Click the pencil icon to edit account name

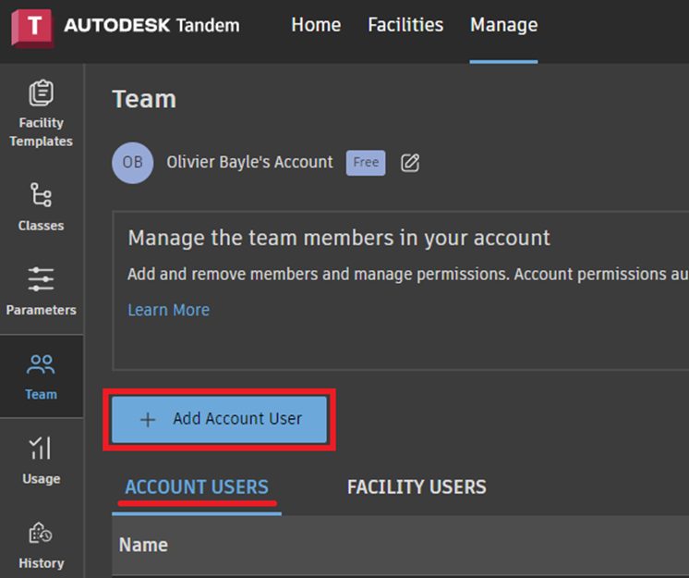410,163
